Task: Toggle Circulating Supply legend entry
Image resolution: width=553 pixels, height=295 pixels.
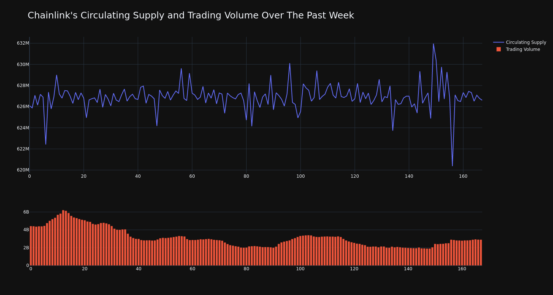Action: pos(520,42)
